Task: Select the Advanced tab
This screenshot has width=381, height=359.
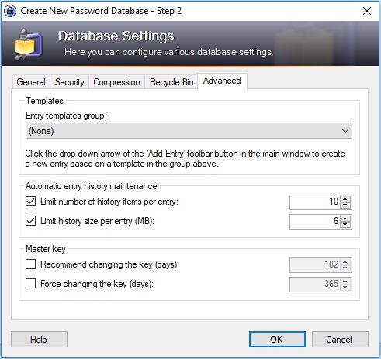Action: 222,81
